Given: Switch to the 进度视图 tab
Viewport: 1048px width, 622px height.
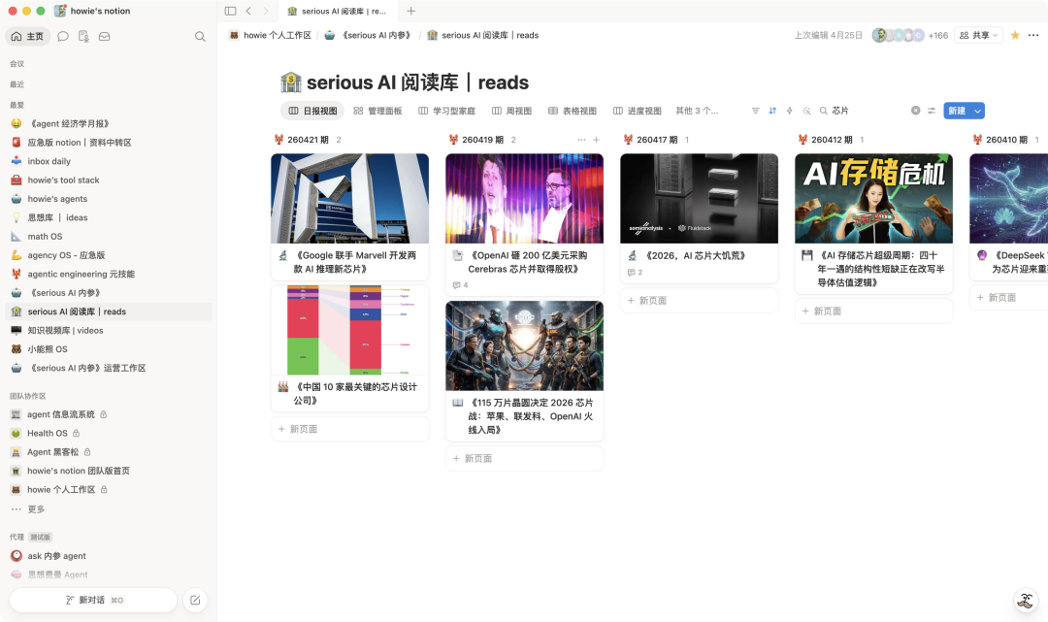Looking at the screenshot, I should point(637,111).
